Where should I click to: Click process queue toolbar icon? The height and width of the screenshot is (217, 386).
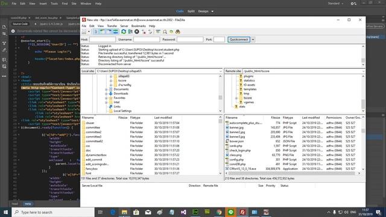point(130,32)
